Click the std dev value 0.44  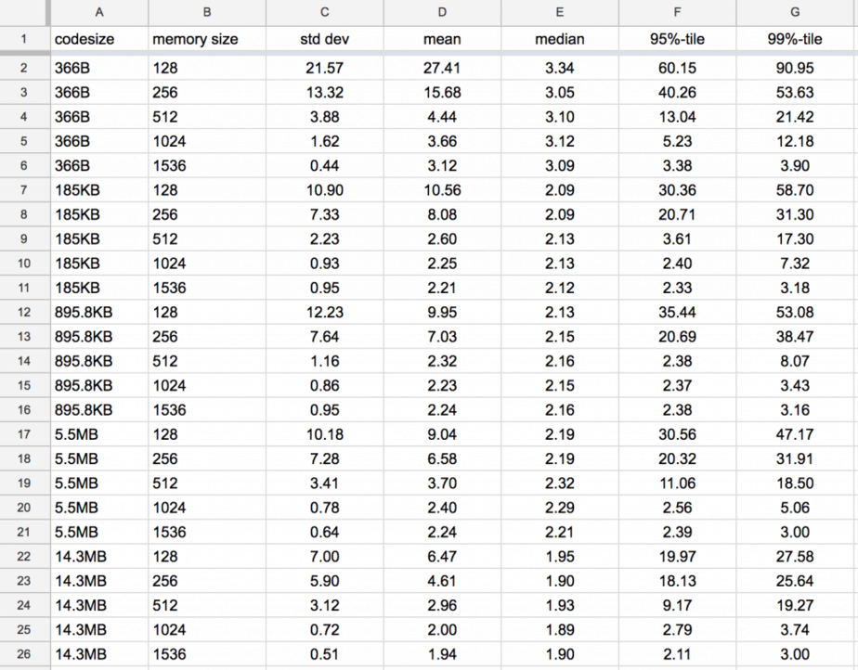324,166
